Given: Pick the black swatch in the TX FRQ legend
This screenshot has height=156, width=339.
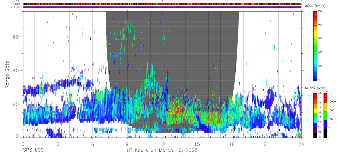Looking at the screenshot, I should tap(315, 135).
